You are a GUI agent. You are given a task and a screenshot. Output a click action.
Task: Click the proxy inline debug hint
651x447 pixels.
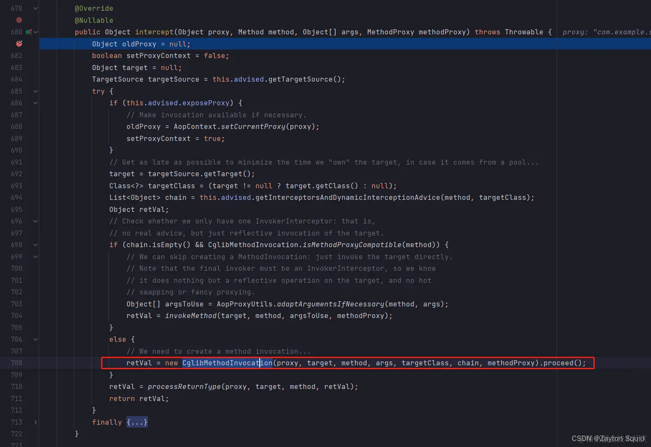606,32
